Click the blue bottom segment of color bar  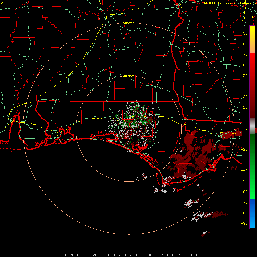[x=252, y=214]
